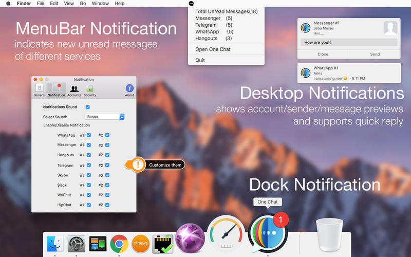Open the File menu
The image size is (411, 257).
(41, 4)
